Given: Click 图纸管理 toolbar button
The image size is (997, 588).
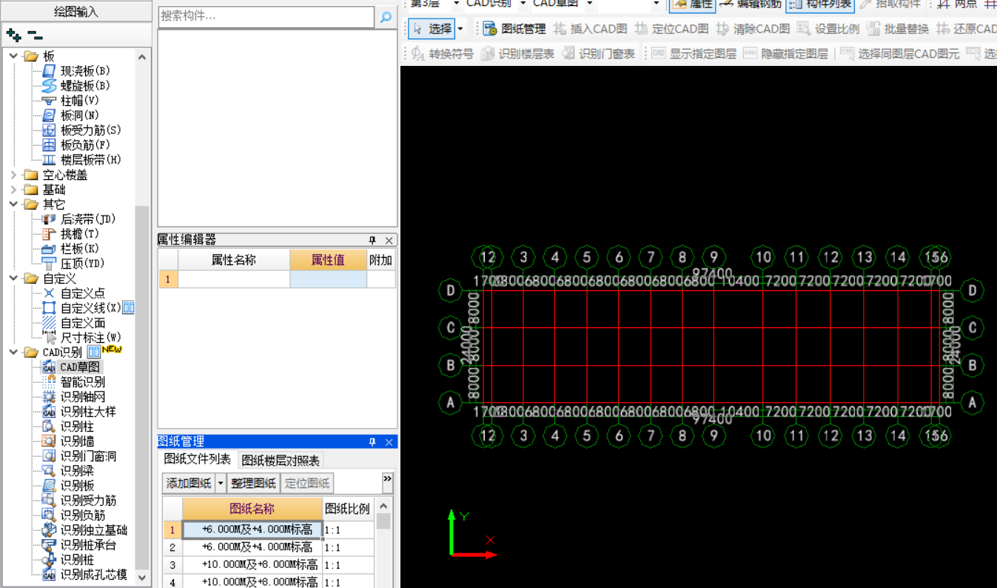Looking at the screenshot, I should [514, 29].
